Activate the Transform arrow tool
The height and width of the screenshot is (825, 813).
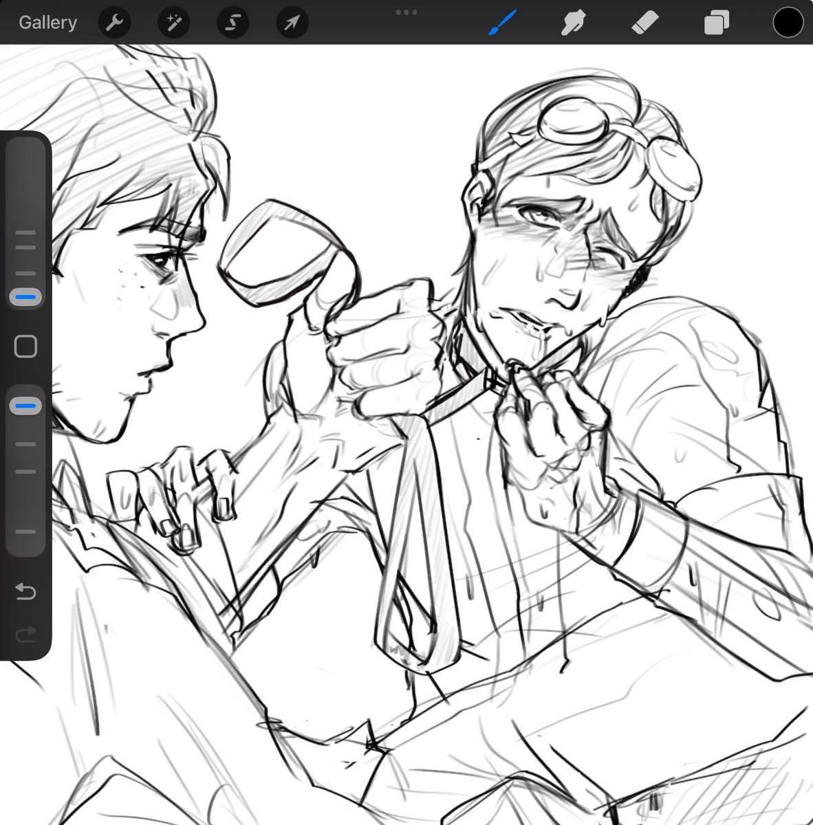click(x=292, y=23)
